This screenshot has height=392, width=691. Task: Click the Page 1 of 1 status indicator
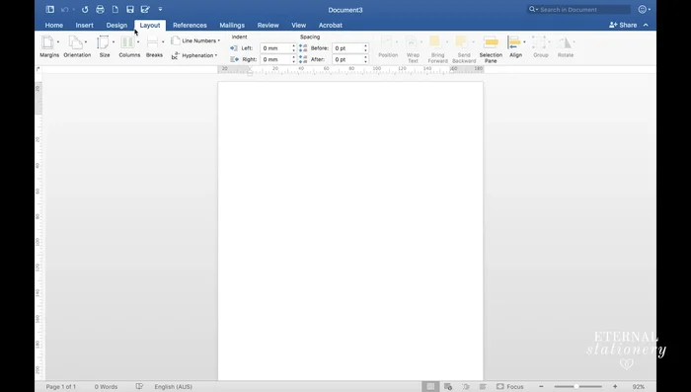point(61,387)
